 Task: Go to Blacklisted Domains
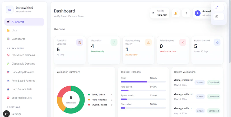(x=24, y=55)
